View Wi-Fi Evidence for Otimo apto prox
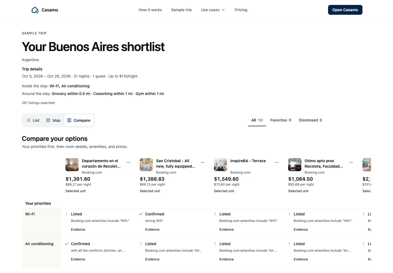The width and height of the screenshot is (393, 273). click(x=301, y=230)
